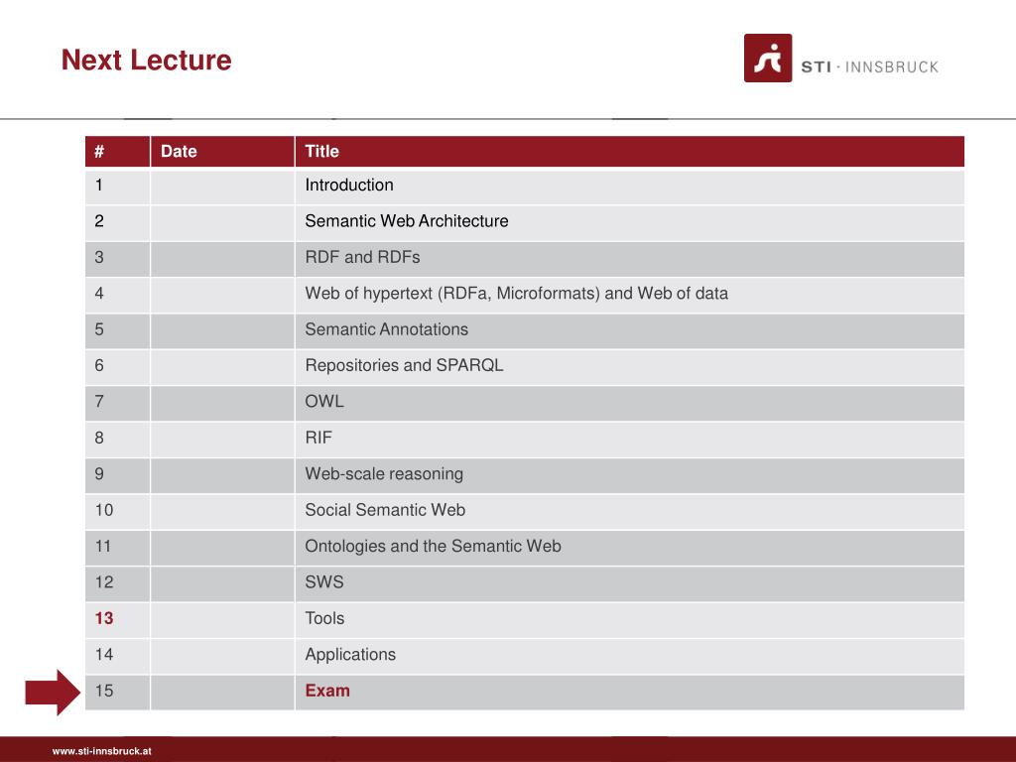Click lecture number 6 cell

click(x=117, y=367)
